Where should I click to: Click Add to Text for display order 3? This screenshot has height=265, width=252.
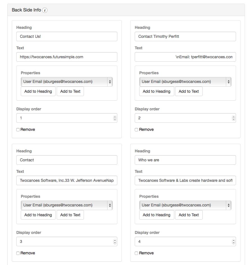[70, 215]
